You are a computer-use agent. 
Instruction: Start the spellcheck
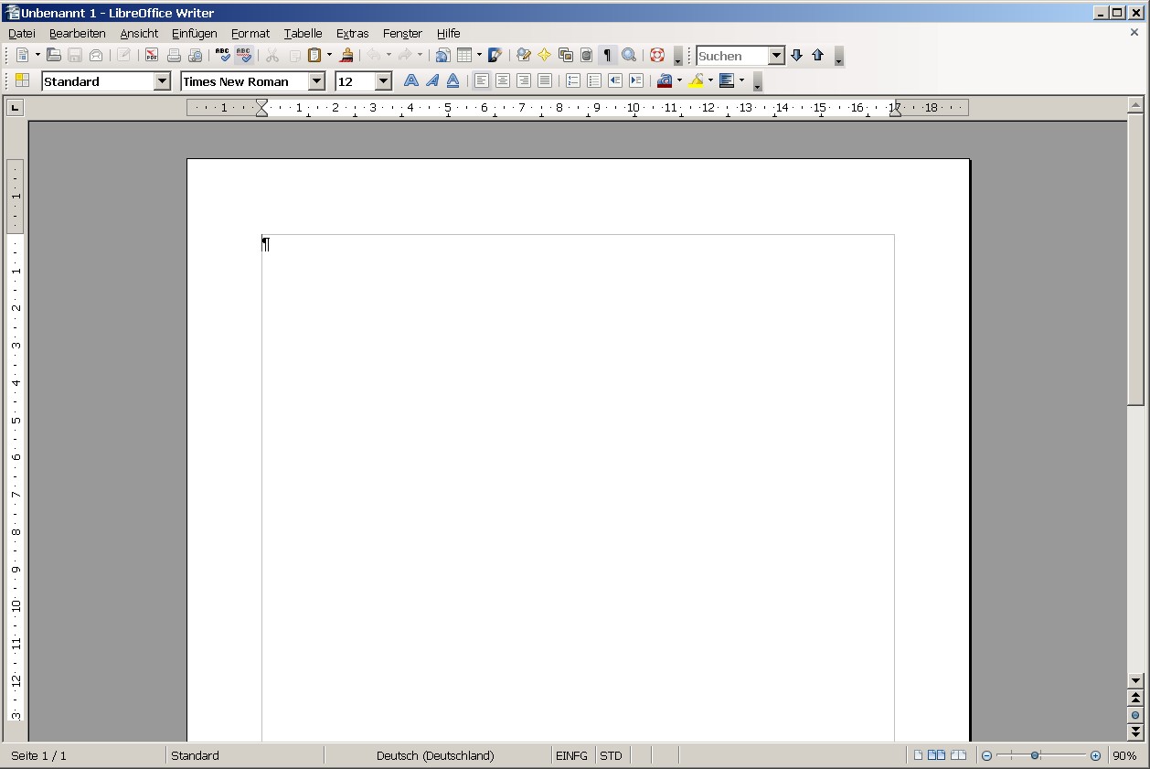coord(222,55)
